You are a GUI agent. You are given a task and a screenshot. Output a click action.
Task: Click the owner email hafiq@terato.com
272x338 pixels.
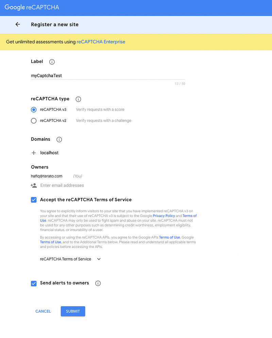[x=47, y=176]
